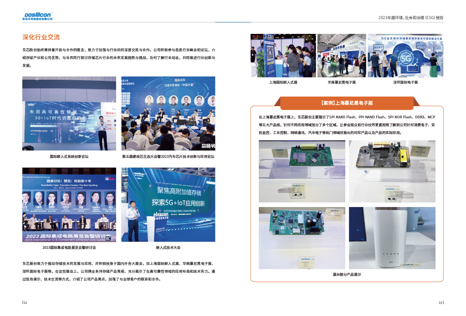Click the 深化行业交流 section heading
Image resolution: width=466 pixels, height=316 pixels.
[x=41, y=37]
